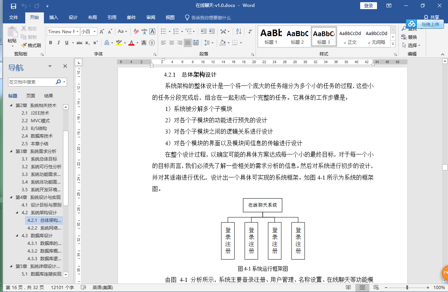The height and width of the screenshot is (292, 448).
Task: Increase font size with the grow icon
Action: tap(102, 32)
